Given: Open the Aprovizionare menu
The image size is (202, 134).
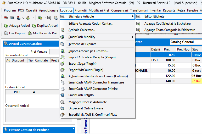Looking at the screenshot, I should click(48, 10).
